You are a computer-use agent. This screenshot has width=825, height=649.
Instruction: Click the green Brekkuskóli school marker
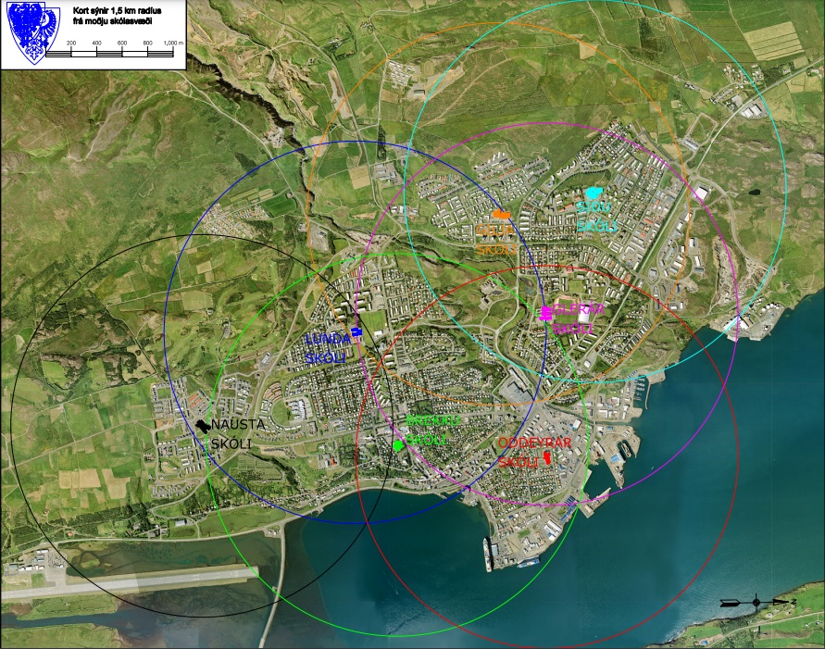pyautogui.click(x=399, y=445)
